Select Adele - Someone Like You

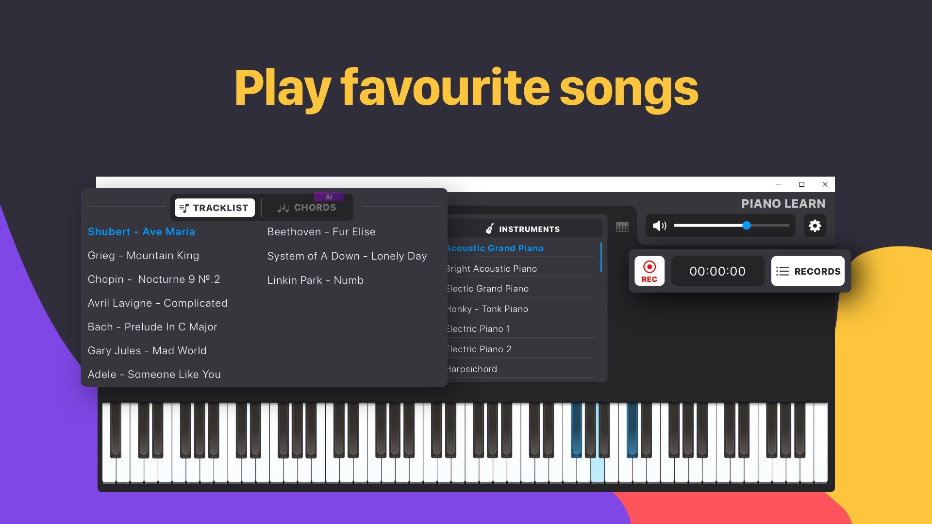(x=153, y=374)
